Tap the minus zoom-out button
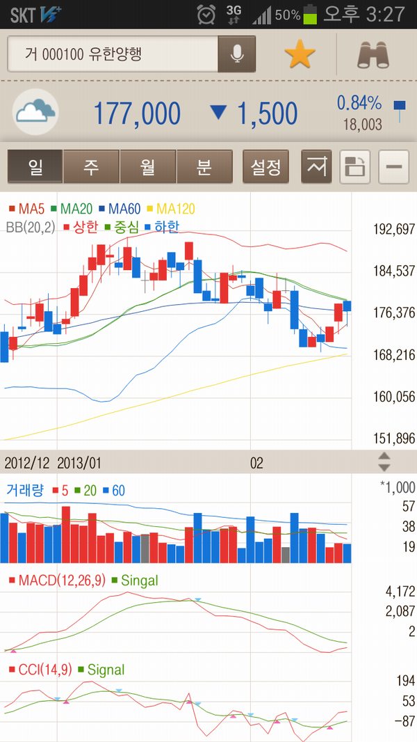The image size is (417, 742). click(394, 166)
